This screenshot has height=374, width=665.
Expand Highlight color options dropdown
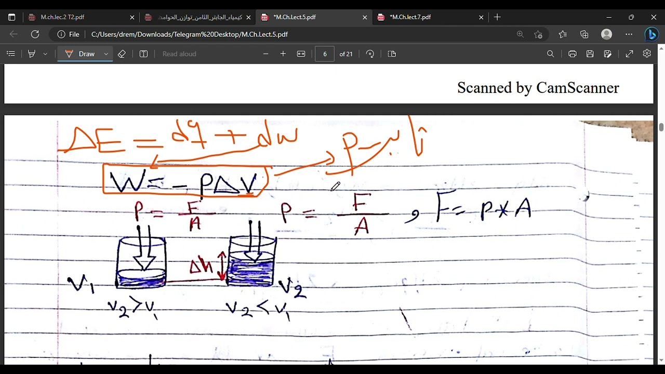45,54
